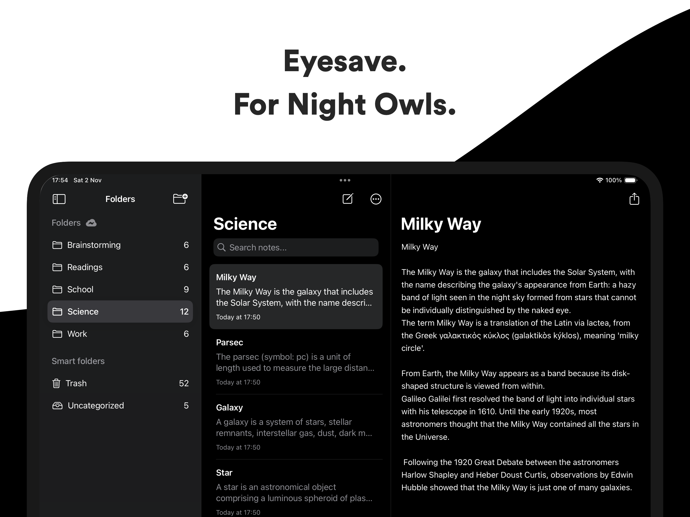Open the Uncategorized smart folder

[120, 405]
